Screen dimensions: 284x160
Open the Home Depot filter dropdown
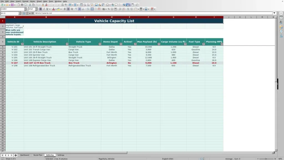[x=121, y=44]
